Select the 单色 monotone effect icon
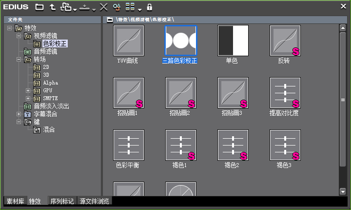Screen dimensions: 351x210 pyautogui.click(x=233, y=40)
